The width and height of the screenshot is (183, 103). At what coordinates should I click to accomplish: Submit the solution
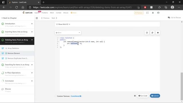click(155, 96)
